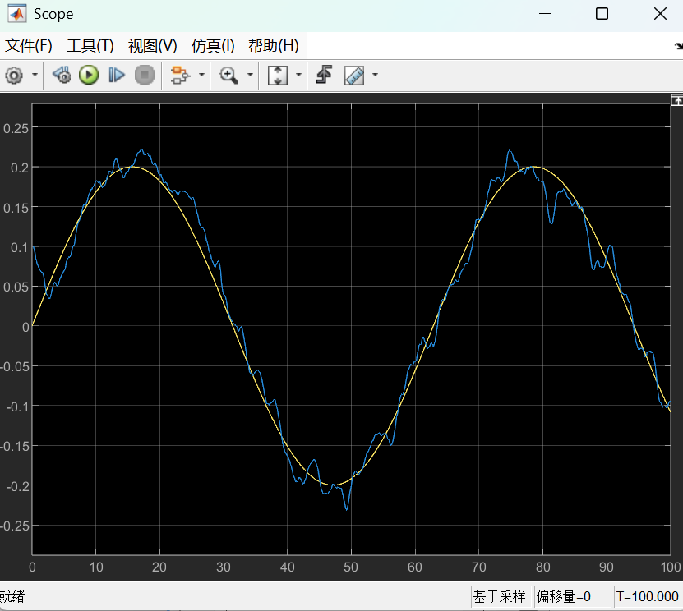
Task: Expand the axis scaling dropdown arrow
Action: (x=298, y=76)
